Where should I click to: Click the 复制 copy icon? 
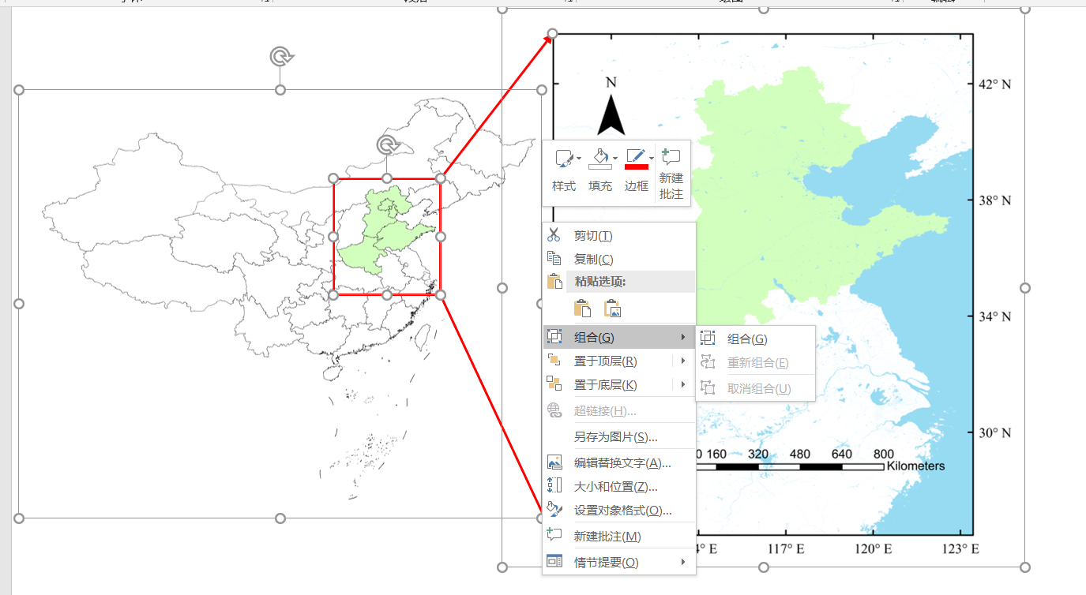554,258
